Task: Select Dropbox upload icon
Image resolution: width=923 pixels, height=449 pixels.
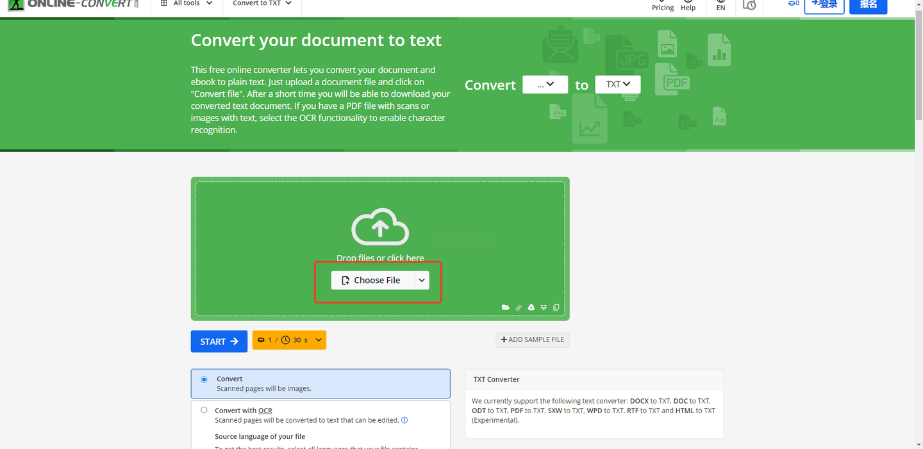Action: (x=544, y=307)
